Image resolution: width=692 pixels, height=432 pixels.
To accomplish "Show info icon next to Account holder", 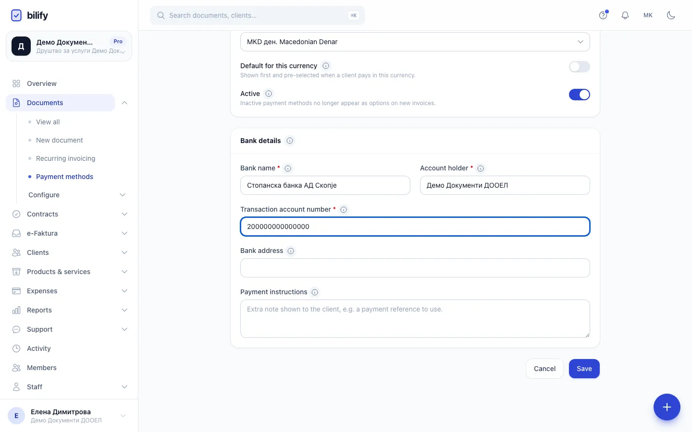I will (481, 168).
